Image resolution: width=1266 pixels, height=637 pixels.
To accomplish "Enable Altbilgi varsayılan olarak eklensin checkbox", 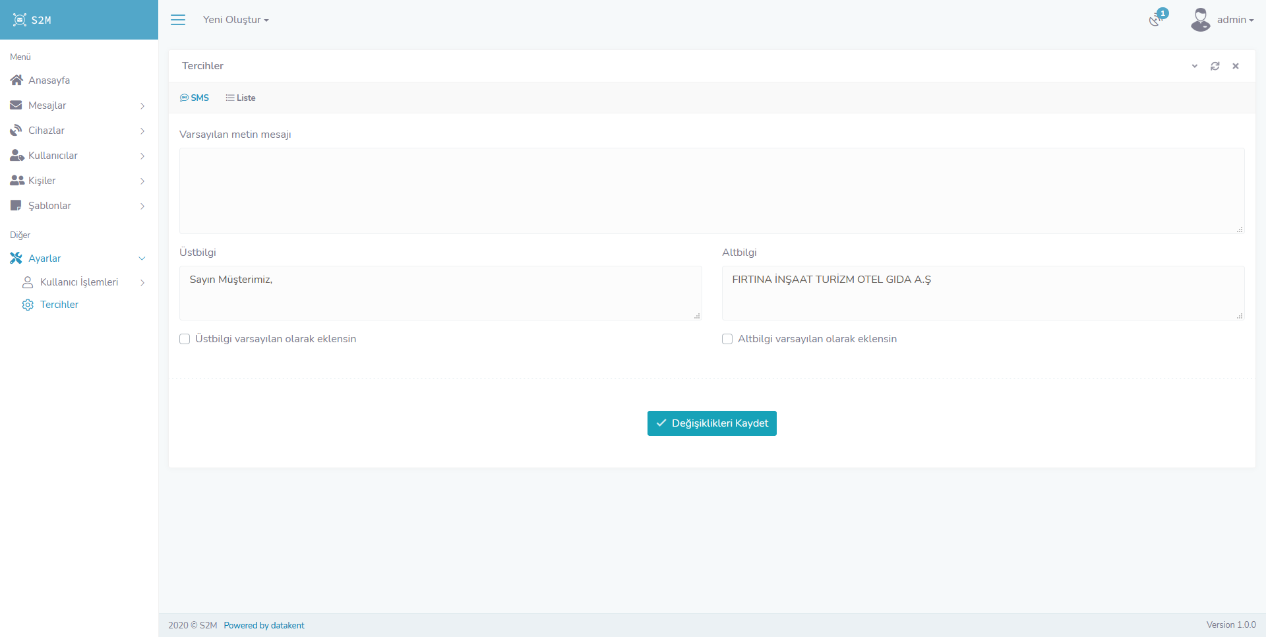I will coord(727,339).
